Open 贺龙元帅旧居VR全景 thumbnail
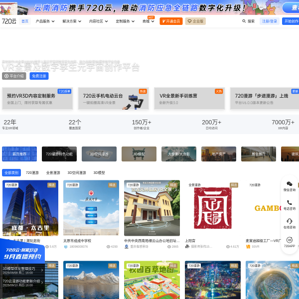The height and width of the screenshot is (299, 299). click(x=152, y=208)
